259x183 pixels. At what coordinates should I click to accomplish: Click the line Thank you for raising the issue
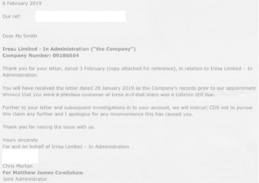[49, 127]
